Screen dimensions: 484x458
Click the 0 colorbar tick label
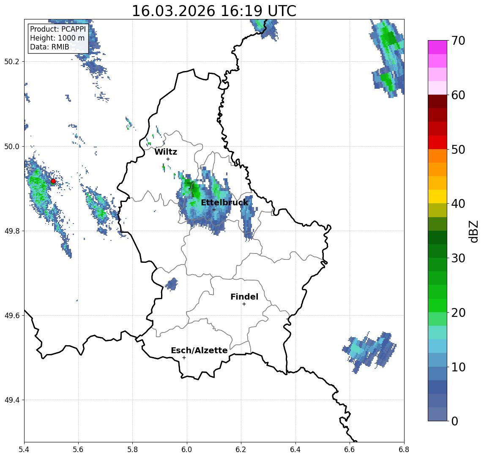coord(455,421)
